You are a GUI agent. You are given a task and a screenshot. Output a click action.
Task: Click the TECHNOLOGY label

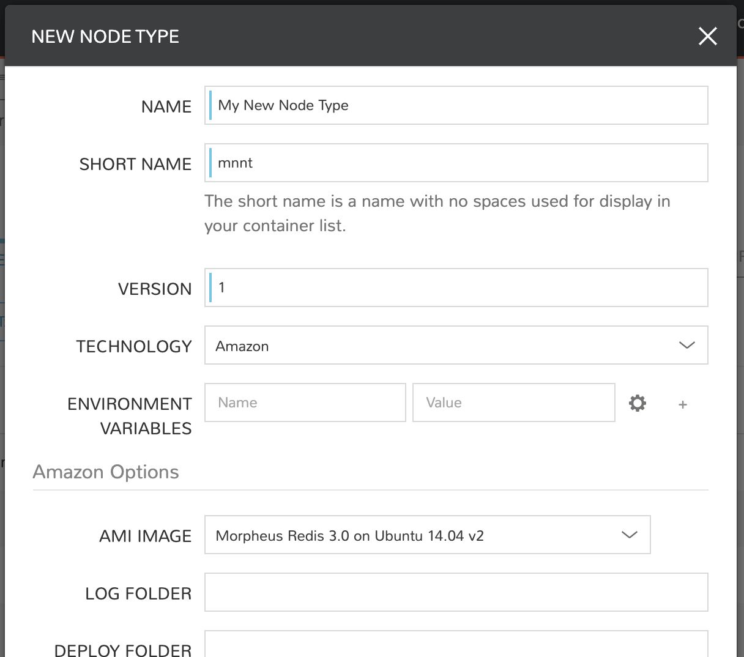pos(134,346)
